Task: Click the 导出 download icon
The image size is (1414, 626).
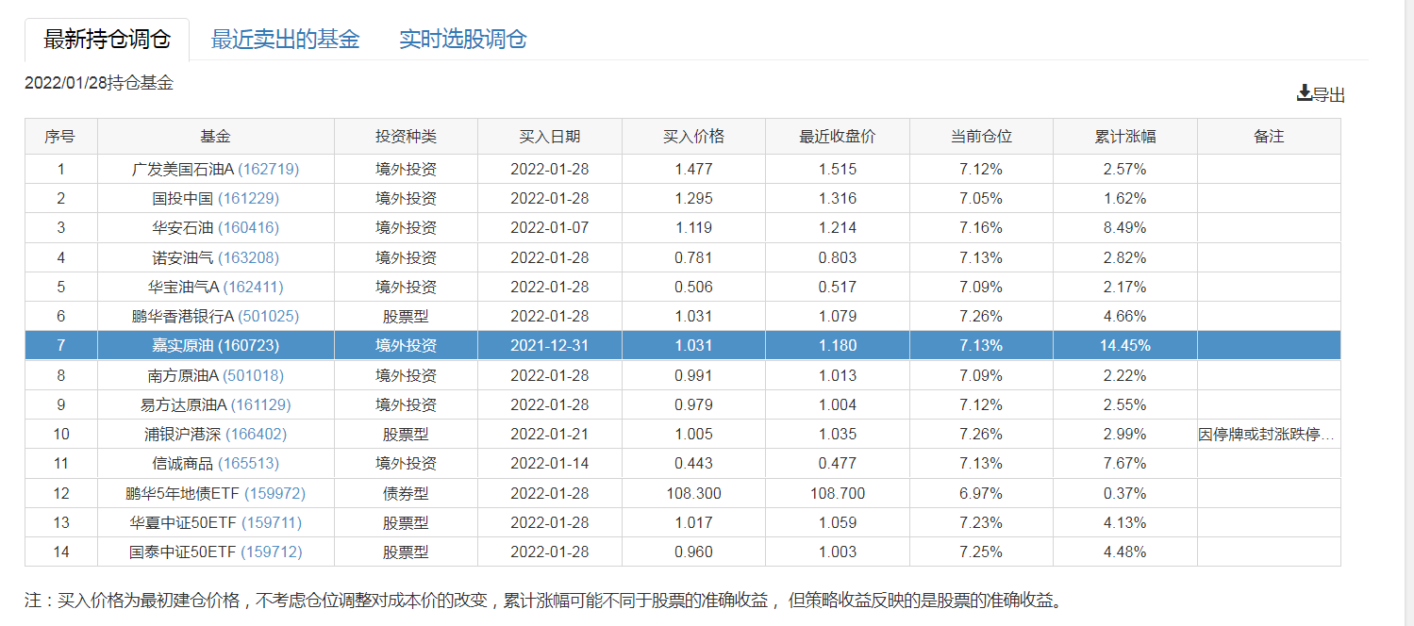Action: click(1305, 93)
